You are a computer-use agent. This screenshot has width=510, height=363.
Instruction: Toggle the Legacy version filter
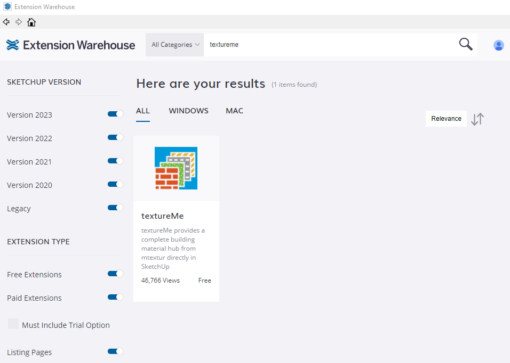click(115, 208)
